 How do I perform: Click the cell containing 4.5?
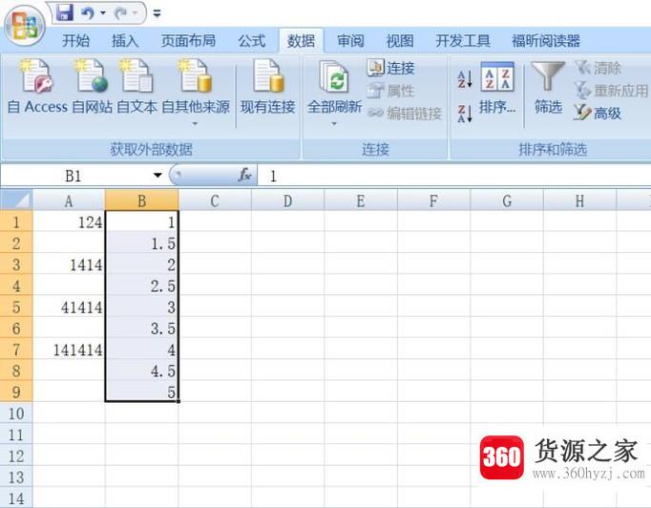point(142,370)
